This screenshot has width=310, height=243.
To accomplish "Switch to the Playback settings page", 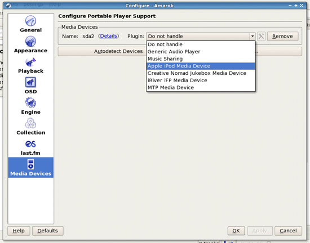I will point(30,65).
